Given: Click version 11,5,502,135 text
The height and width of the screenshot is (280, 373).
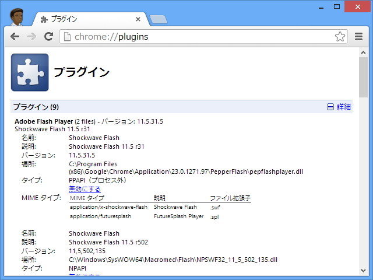Looking at the screenshot, I should tap(87, 251).
